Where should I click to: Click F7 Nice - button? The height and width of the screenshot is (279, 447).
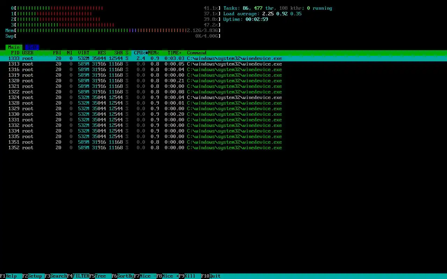point(145,276)
